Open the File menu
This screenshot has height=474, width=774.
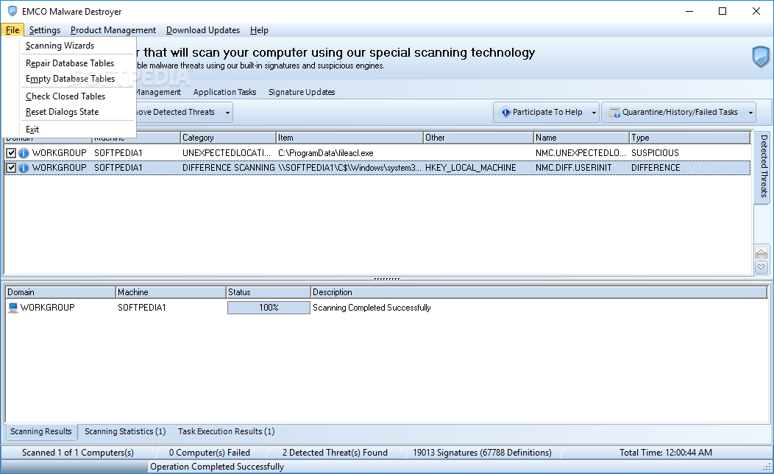13,30
